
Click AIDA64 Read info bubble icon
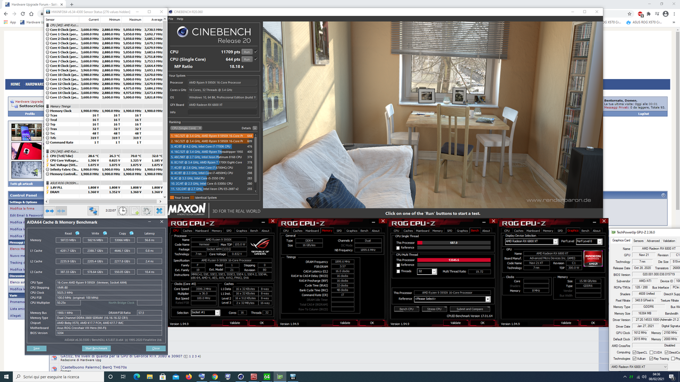(78, 233)
